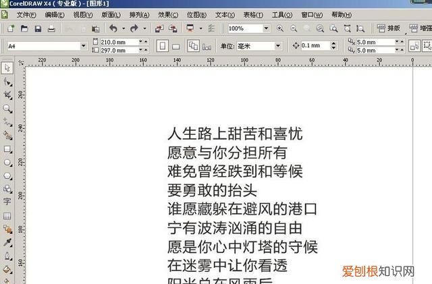432x284 pixels.
Task: Set page orientation to portrait
Action: (162, 46)
